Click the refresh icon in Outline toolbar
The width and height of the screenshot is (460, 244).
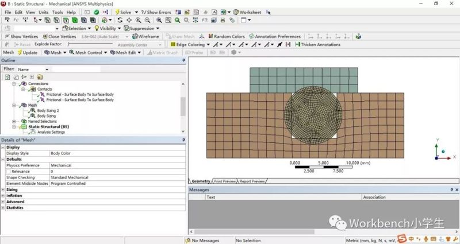[x=7, y=77]
